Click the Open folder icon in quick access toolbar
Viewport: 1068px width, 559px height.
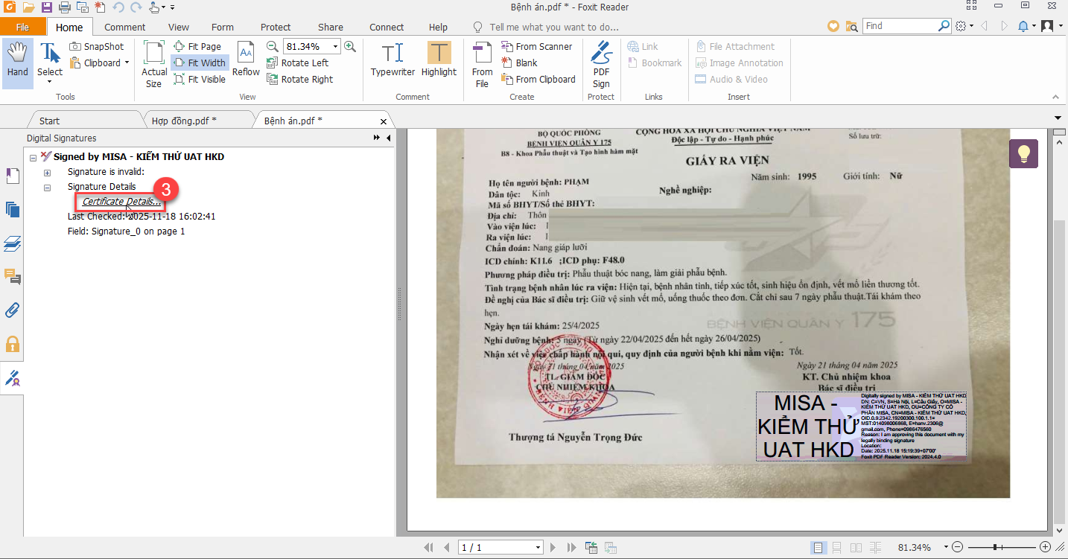(x=28, y=7)
